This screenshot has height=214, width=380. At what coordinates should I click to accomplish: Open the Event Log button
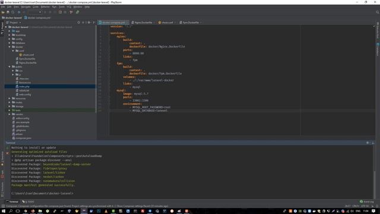(x=367, y=202)
